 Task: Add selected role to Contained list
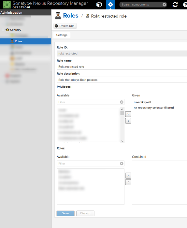point(128,176)
